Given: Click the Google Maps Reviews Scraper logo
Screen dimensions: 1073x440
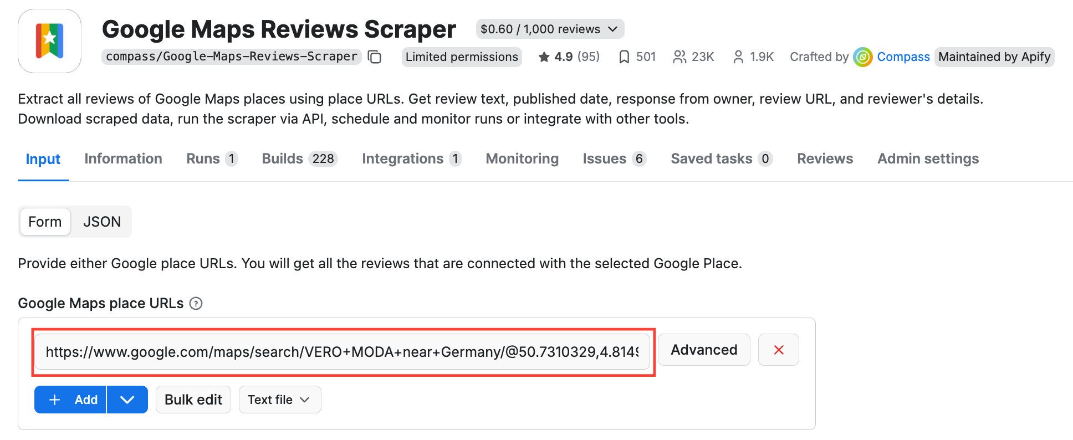Looking at the screenshot, I should point(49,41).
